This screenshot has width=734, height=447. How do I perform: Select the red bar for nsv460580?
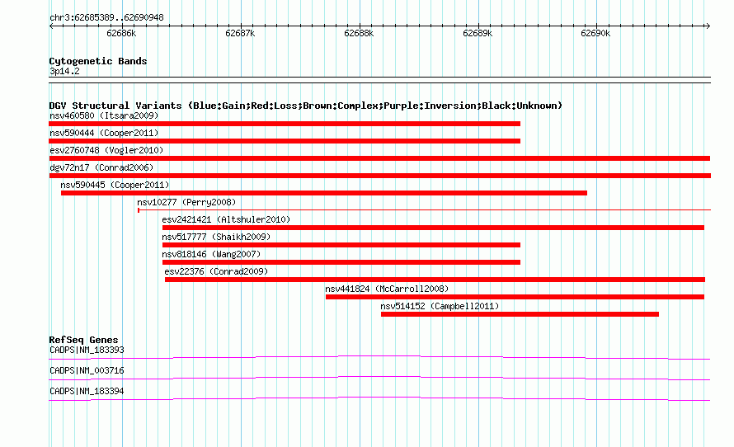coord(285,124)
